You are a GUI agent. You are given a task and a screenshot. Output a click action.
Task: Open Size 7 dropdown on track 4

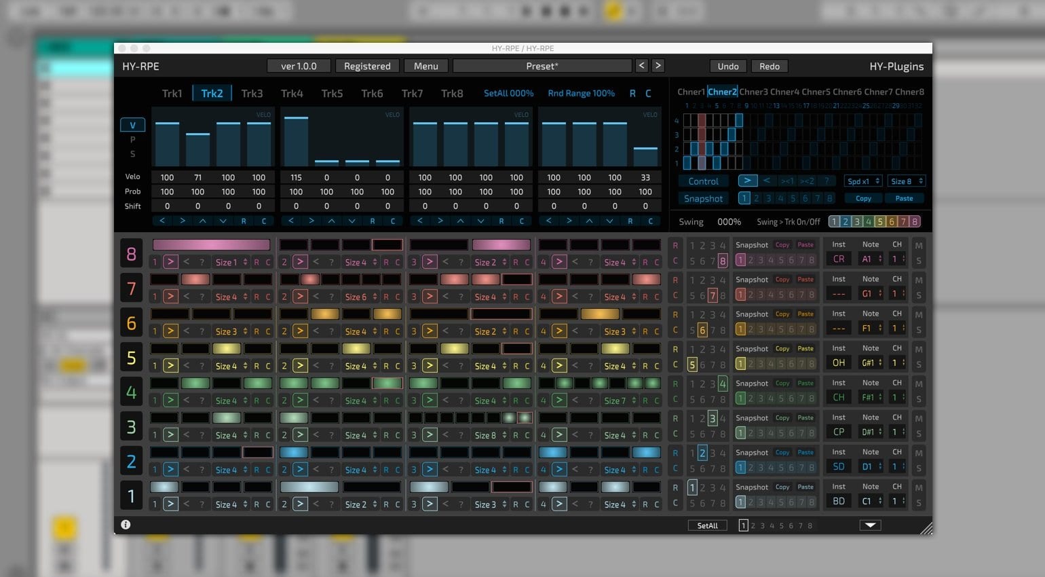[620, 401]
